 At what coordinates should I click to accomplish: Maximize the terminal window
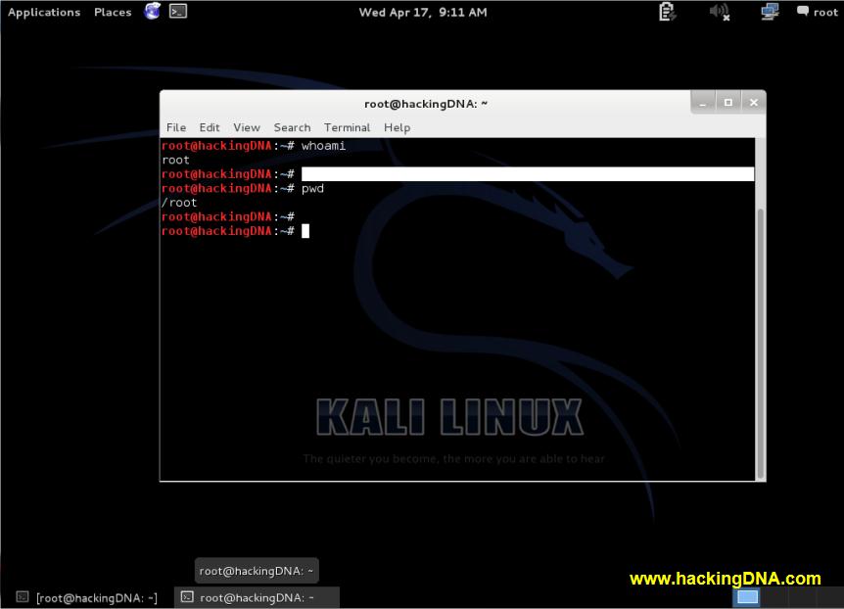(728, 102)
